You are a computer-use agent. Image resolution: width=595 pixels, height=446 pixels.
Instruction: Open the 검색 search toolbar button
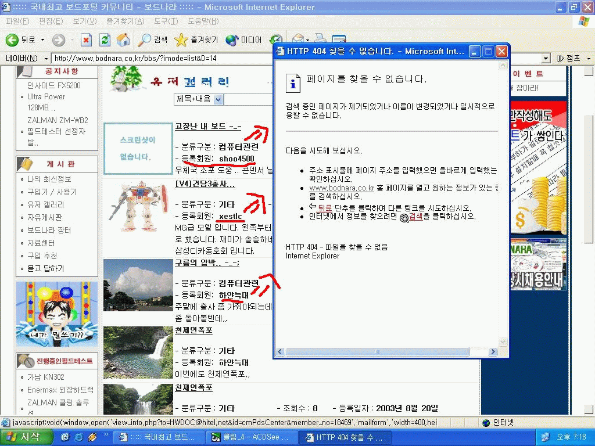[153, 39]
